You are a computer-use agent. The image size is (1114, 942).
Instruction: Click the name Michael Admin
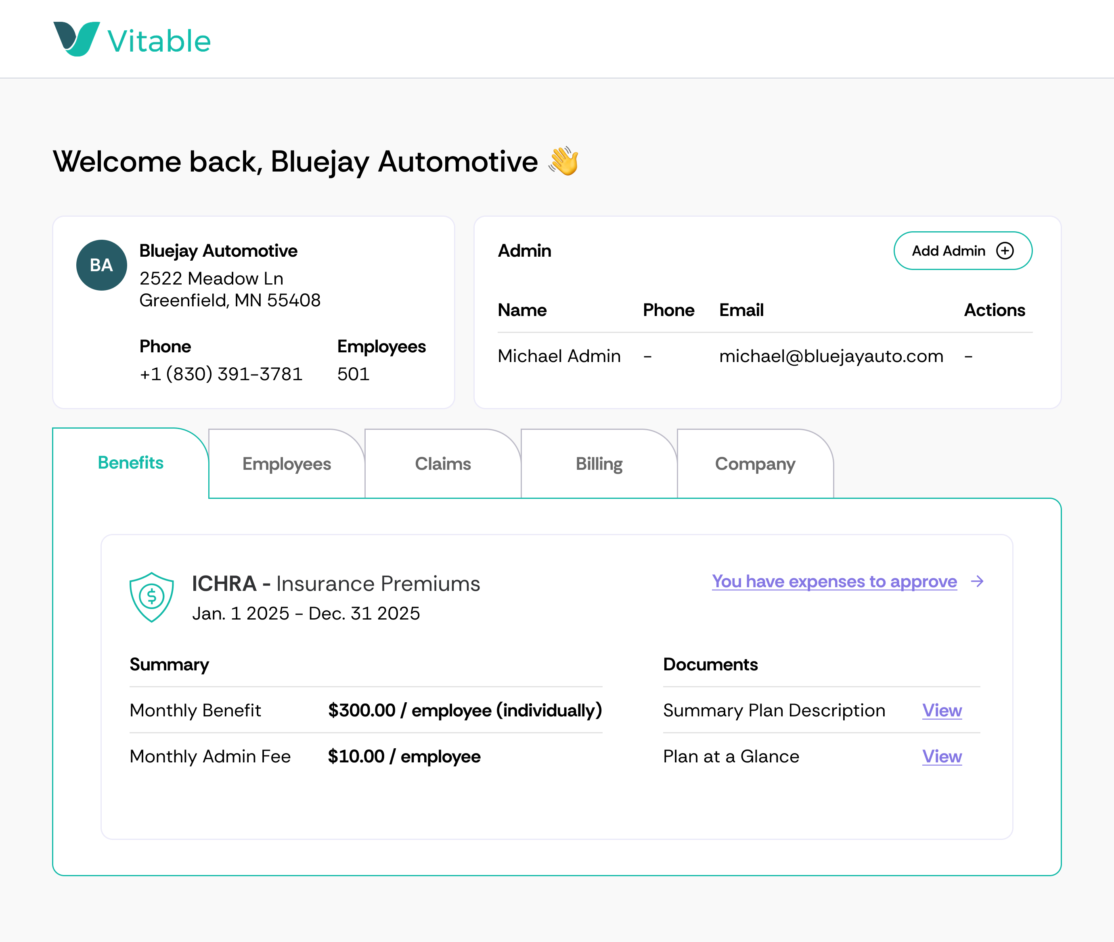point(559,356)
